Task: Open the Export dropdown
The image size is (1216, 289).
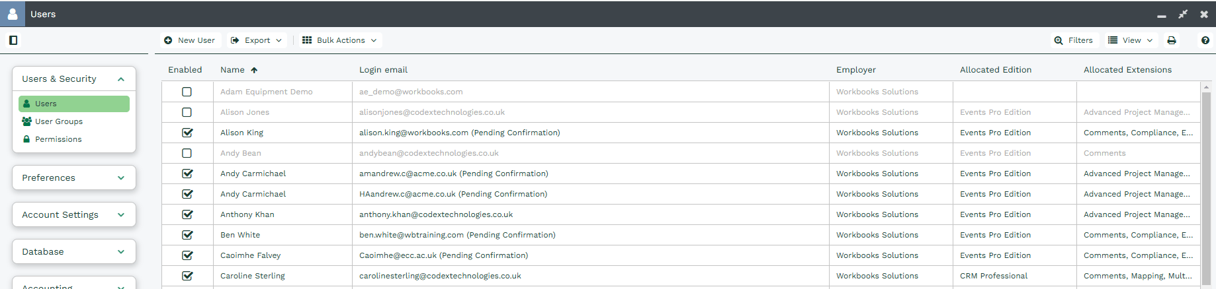Action: point(256,40)
